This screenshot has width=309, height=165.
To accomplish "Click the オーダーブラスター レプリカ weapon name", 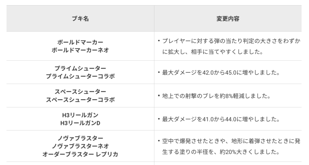I will click(x=80, y=153).
